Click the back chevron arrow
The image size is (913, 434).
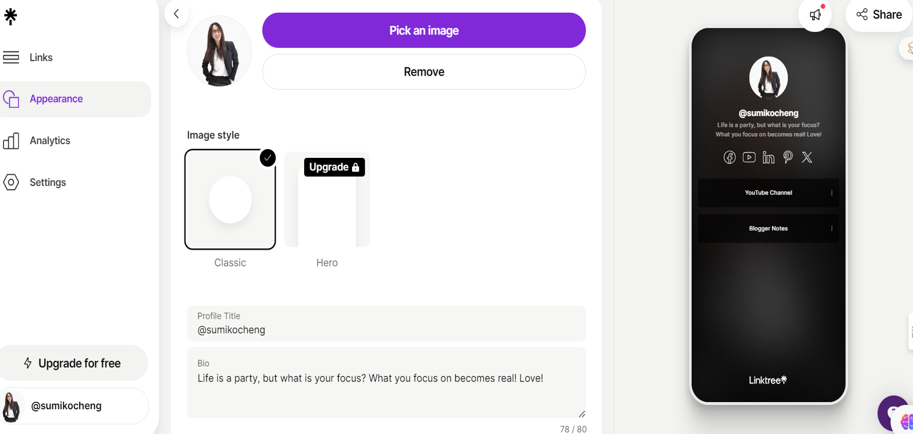(177, 14)
